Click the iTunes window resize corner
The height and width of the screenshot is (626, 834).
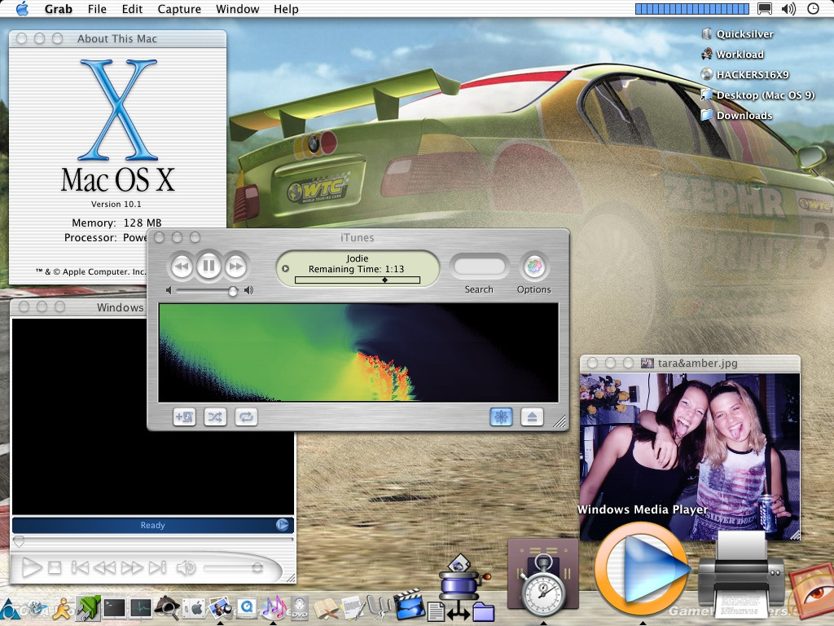[x=560, y=421]
